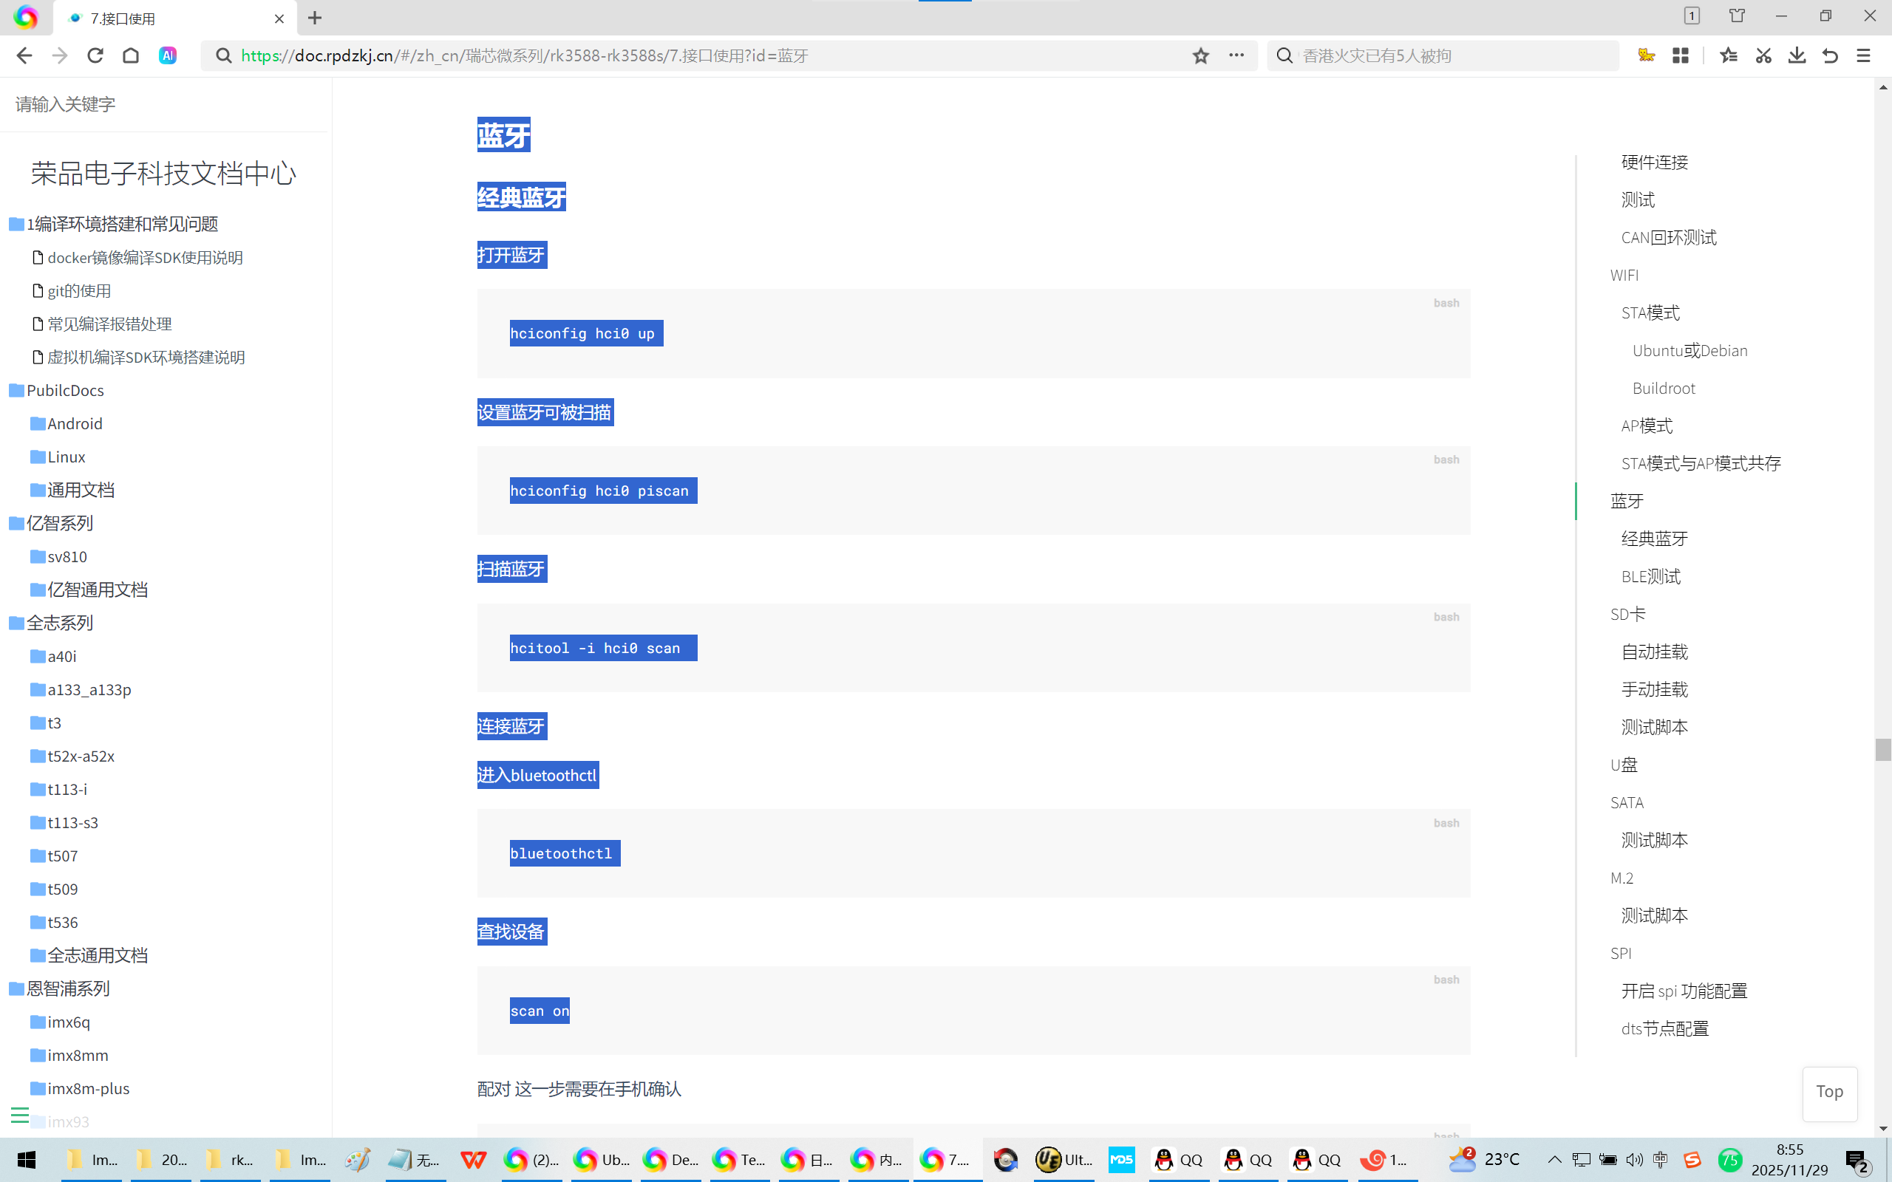
Task: Open the docker镜像编译SDK使用说明 document
Action: point(144,258)
